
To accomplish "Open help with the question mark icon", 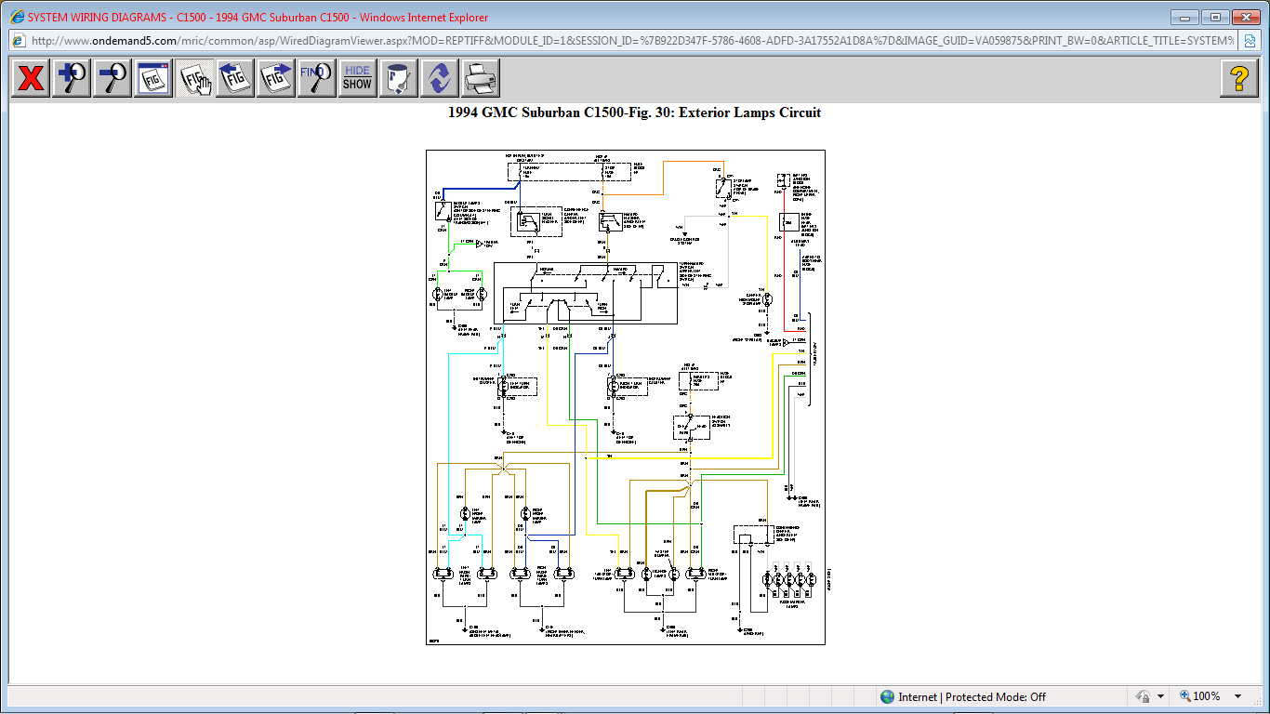I will [1239, 78].
